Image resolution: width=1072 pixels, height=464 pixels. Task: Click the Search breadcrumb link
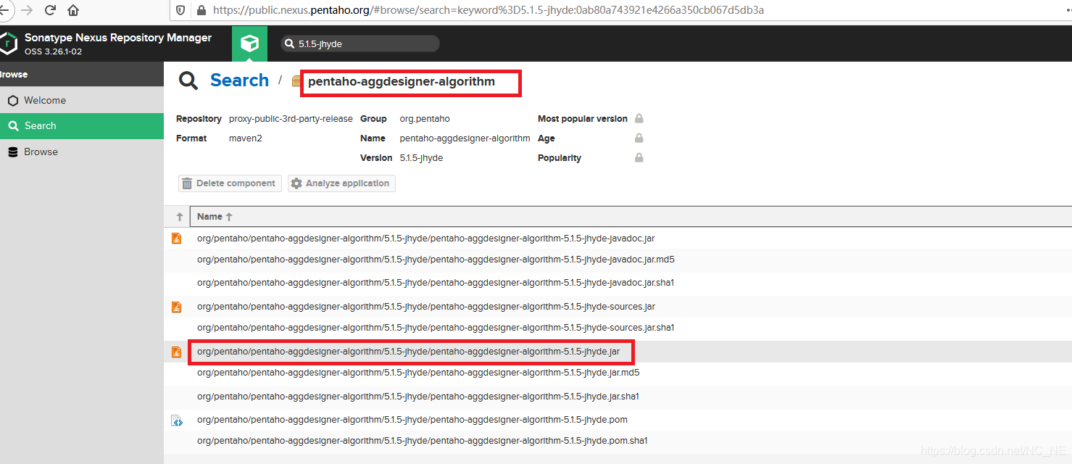click(239, 80)
